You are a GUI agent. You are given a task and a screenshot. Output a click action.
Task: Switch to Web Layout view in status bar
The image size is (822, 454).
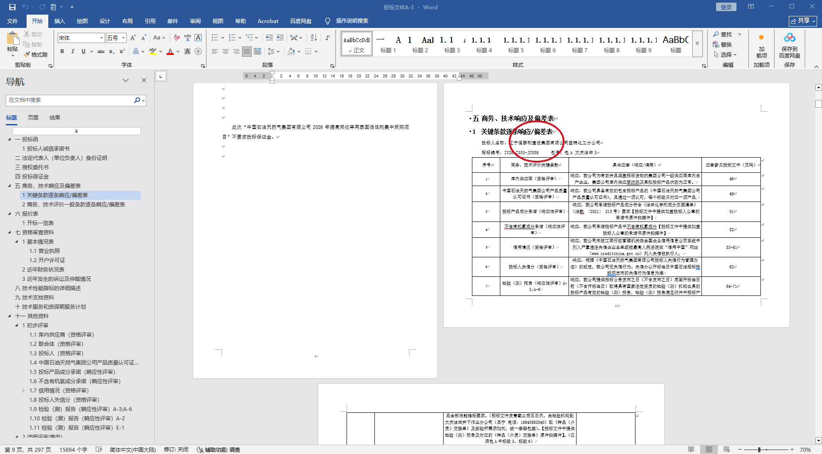tap(726, 450)
